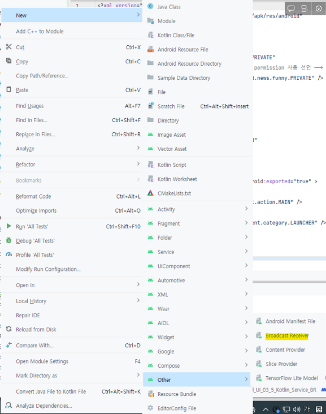
Task: Click the Java Class icon
Action: (x=150, y=6)
